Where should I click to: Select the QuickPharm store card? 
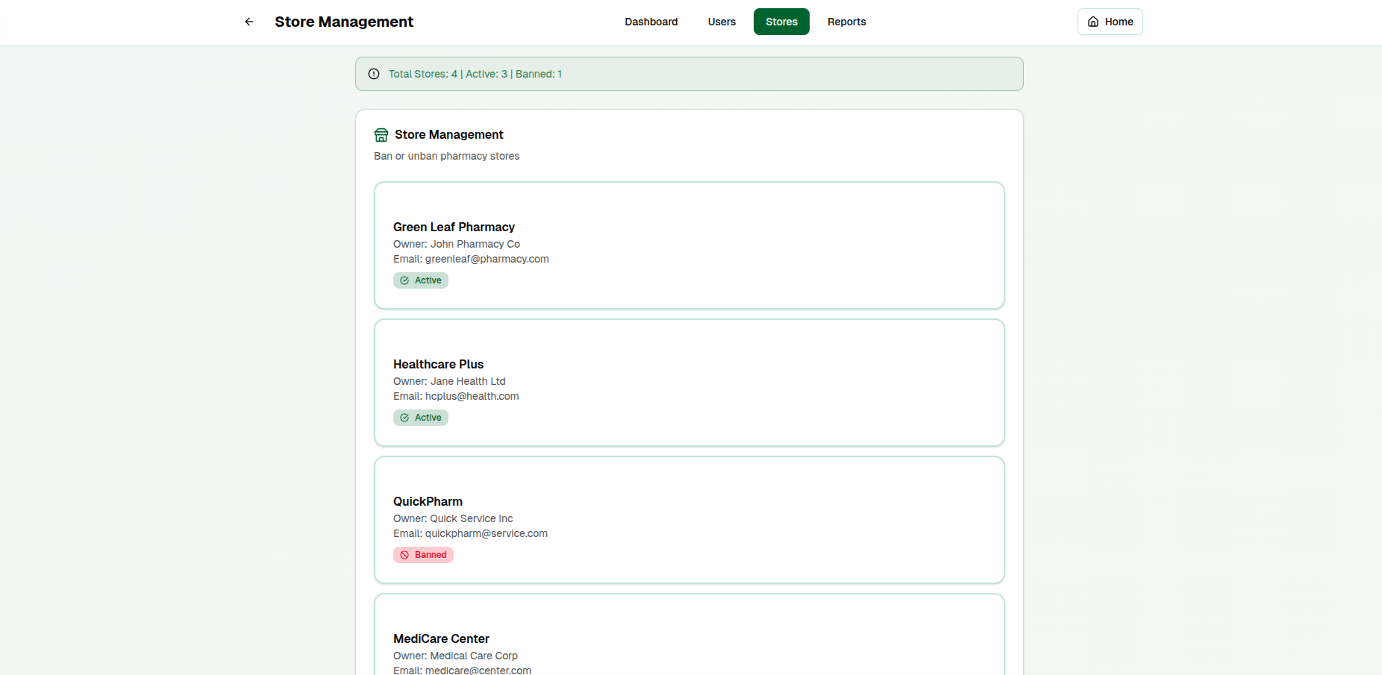tap(689, 520)
